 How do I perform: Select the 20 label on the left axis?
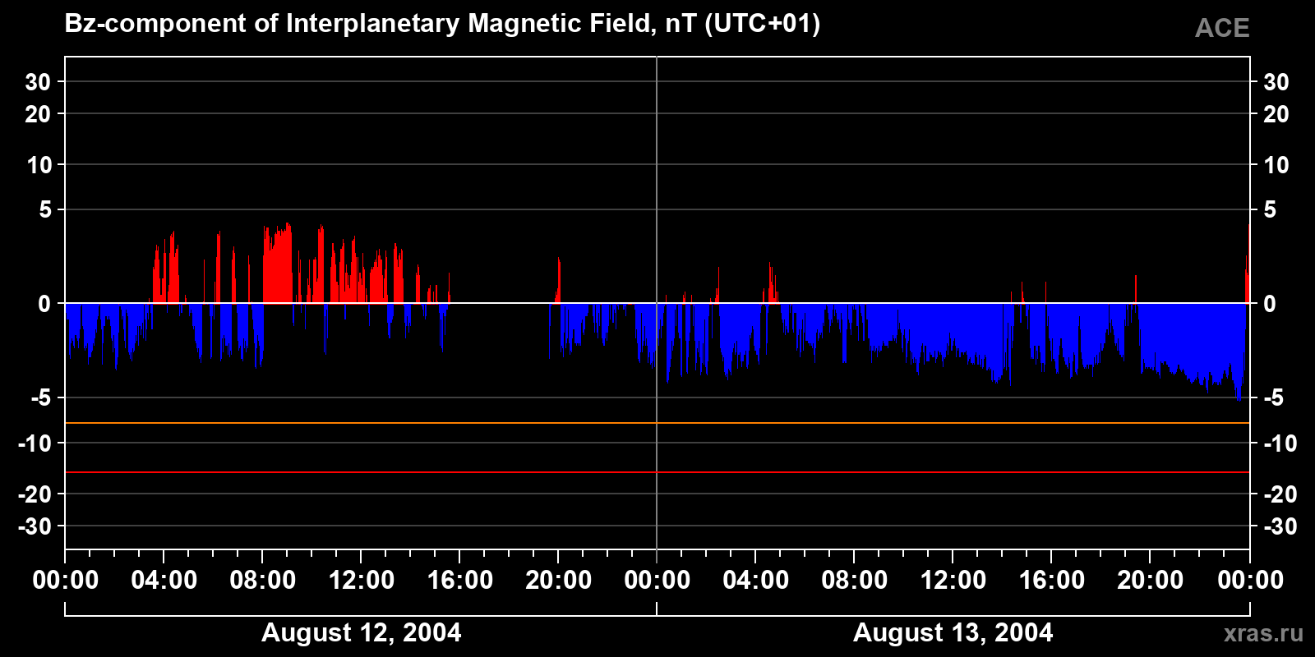point(38,114)
